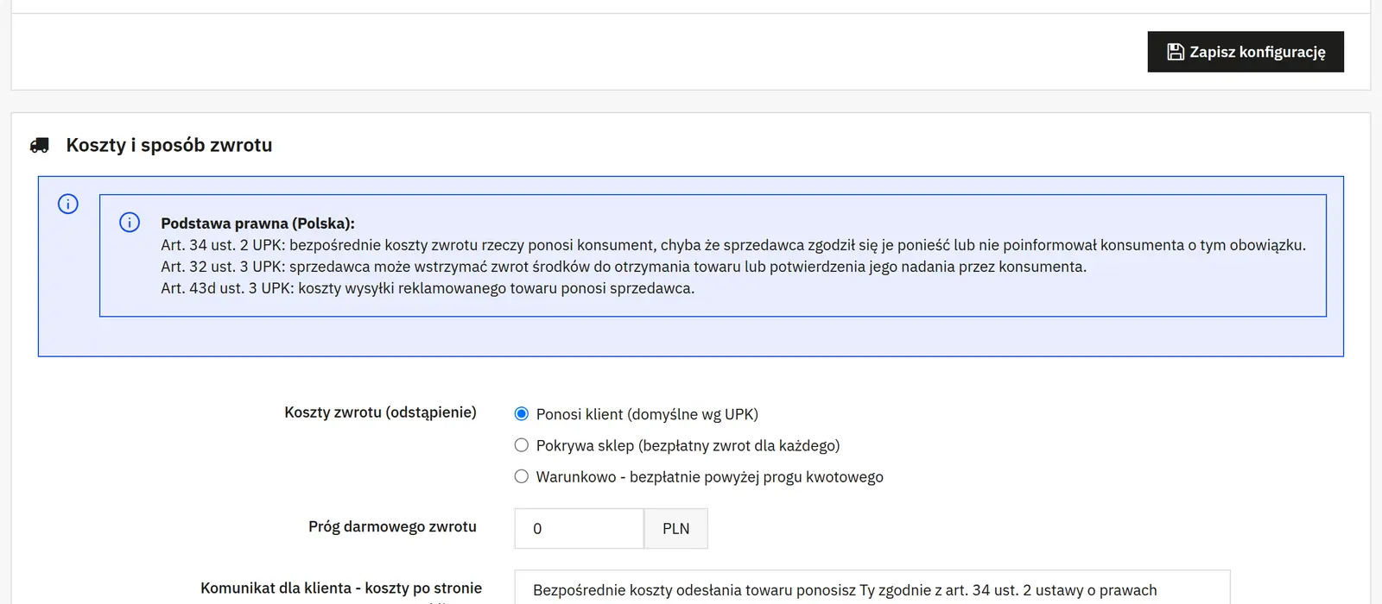Click the Zapisz konfigurację button
Viewport: 1382px width, 604px height.
[x=1246, y=52]
